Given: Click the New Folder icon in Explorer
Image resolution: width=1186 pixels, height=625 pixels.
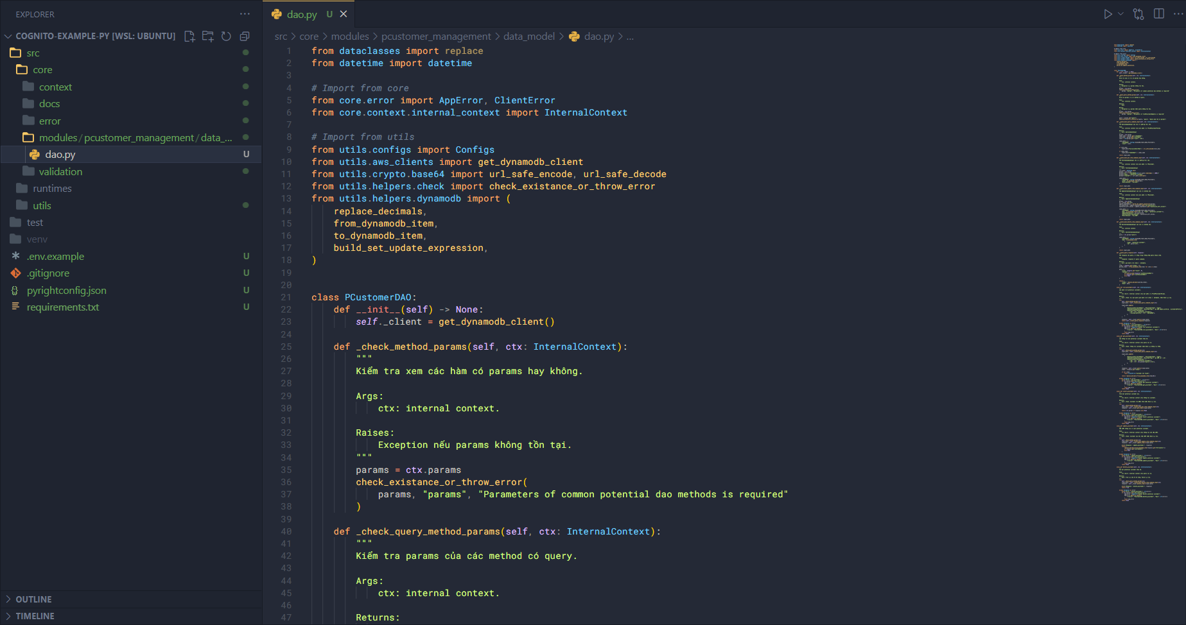Looking at the screenshot, I should (207, 37).
